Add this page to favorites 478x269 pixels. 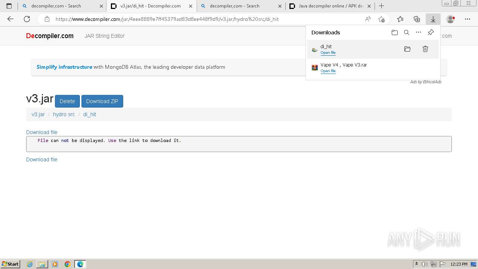381,19
